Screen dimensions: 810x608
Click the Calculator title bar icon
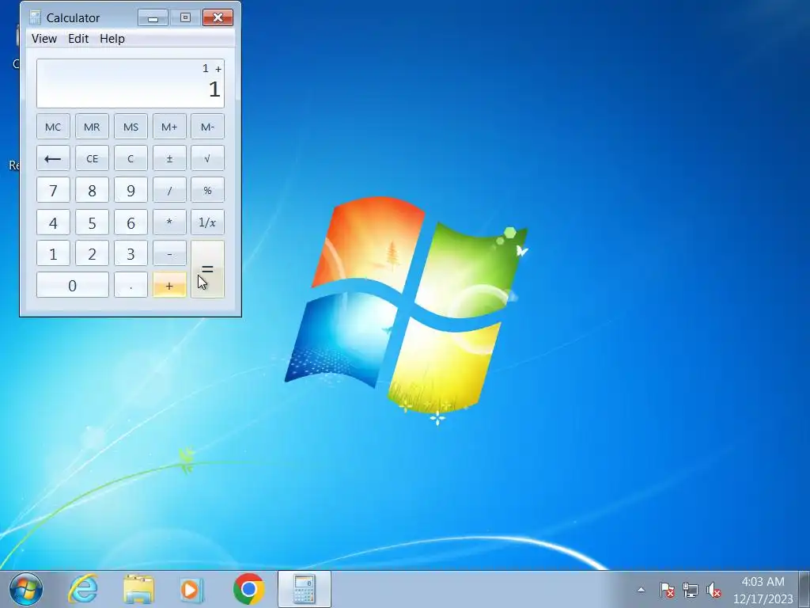[35, 17]
